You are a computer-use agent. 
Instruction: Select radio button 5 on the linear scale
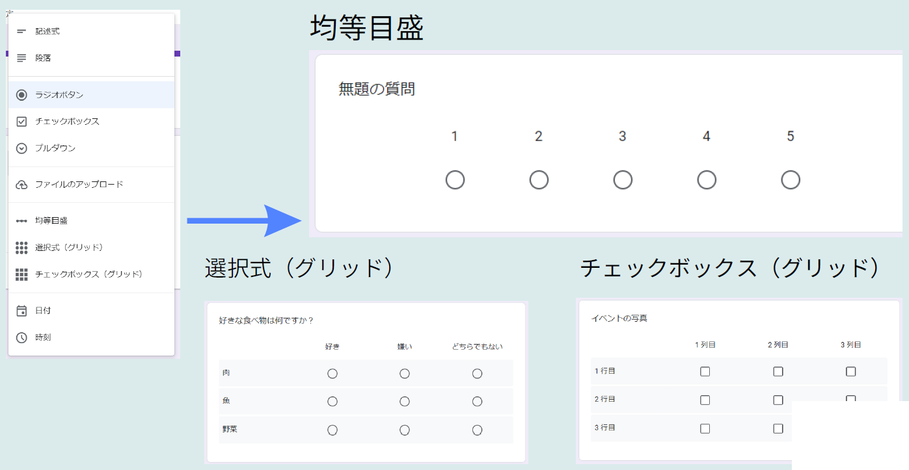pyautogui.click(x=791, y=179)
